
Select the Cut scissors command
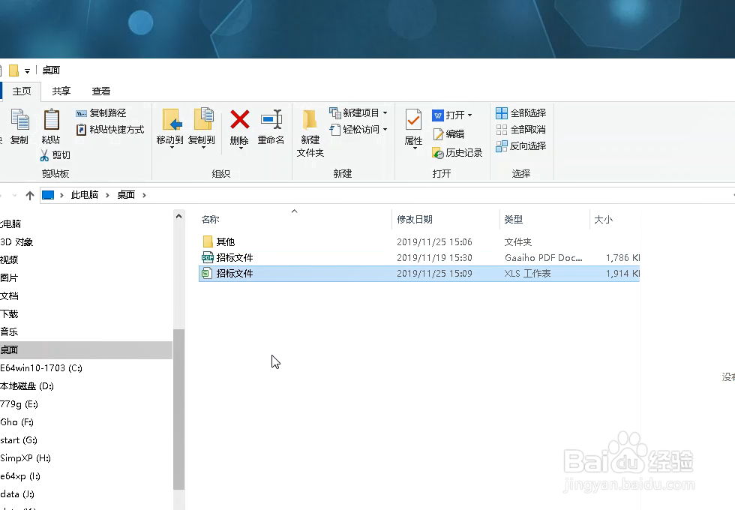(55, 155)
